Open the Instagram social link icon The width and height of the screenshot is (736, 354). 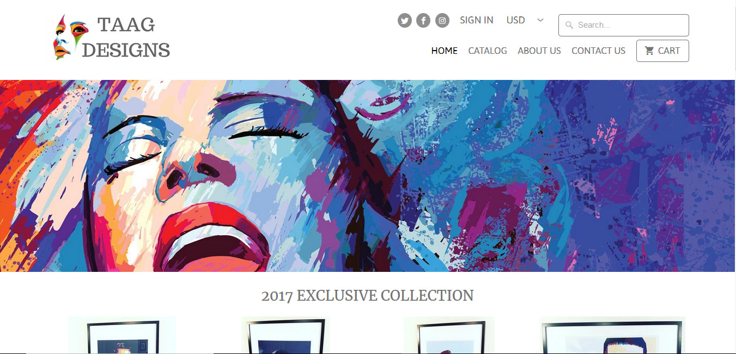442,21
